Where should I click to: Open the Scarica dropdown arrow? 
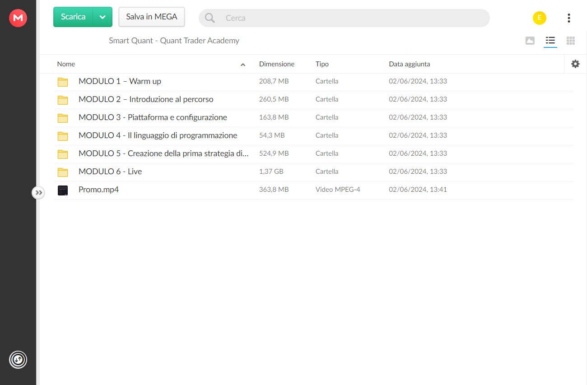point(102,17)
